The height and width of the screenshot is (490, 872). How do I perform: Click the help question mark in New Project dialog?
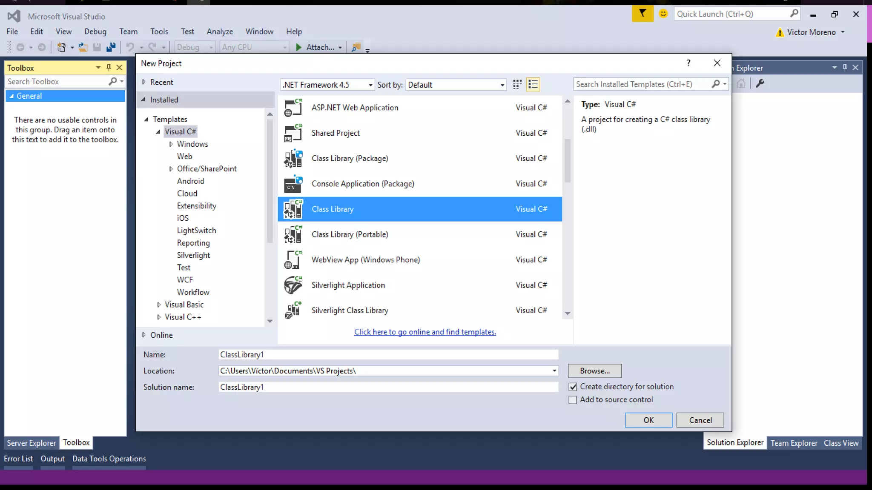pyautogui.click(x=688, y=63)
